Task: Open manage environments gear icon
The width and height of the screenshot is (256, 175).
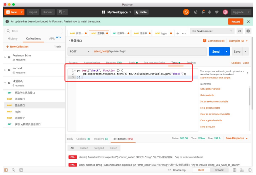Action: (248, 31)
